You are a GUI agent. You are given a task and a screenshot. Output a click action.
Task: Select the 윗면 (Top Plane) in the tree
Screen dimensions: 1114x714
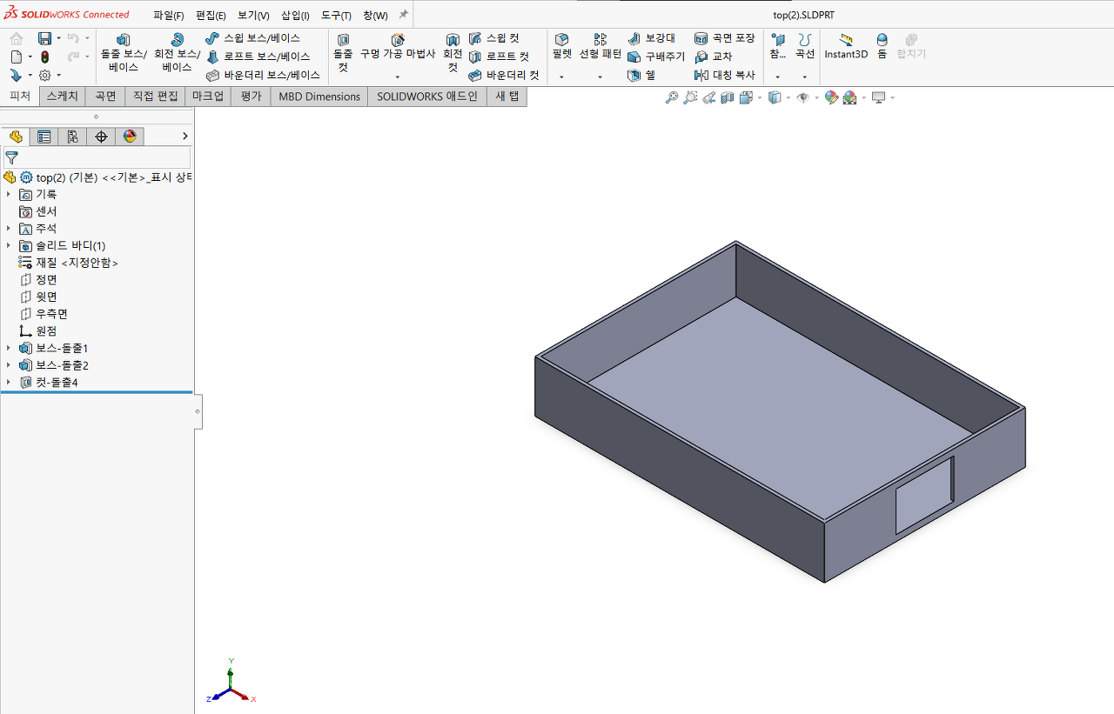point(46,297)
